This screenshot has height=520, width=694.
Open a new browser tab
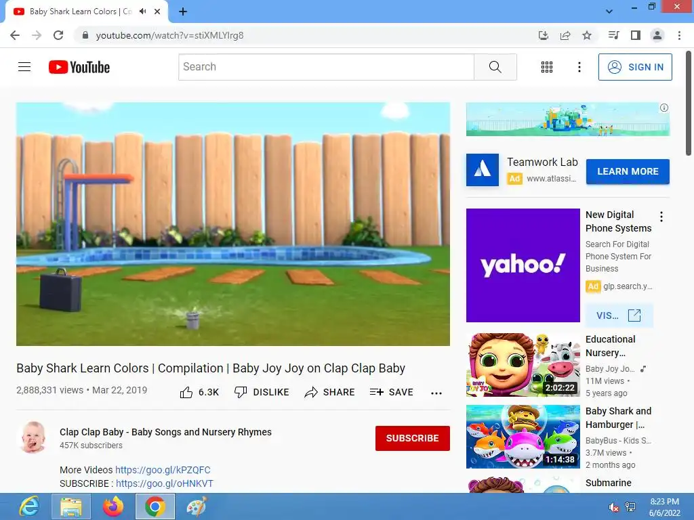pyautogui.click(x=183, y=12)
